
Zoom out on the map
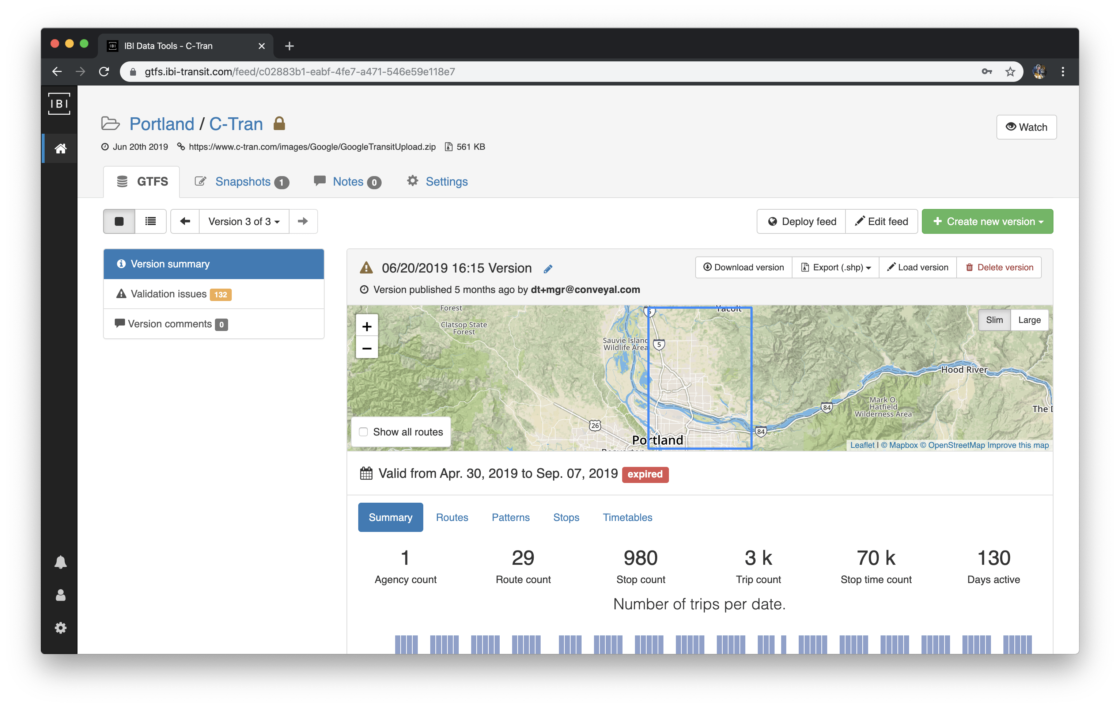[367, 348]
